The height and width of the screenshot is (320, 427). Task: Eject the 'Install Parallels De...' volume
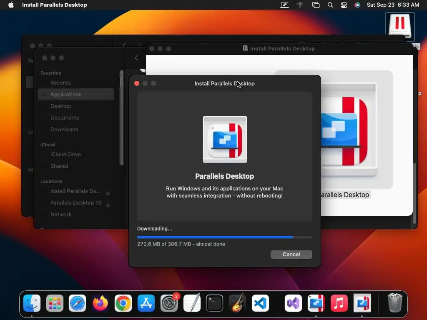(x=108, y=193)
